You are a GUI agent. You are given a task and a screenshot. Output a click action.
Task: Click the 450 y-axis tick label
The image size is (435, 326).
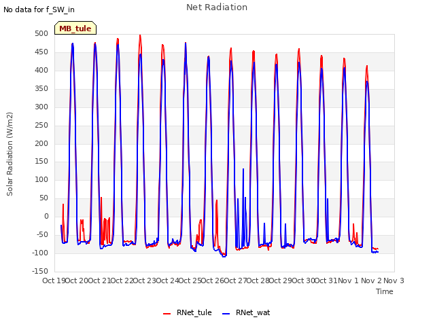pos(41,52)
